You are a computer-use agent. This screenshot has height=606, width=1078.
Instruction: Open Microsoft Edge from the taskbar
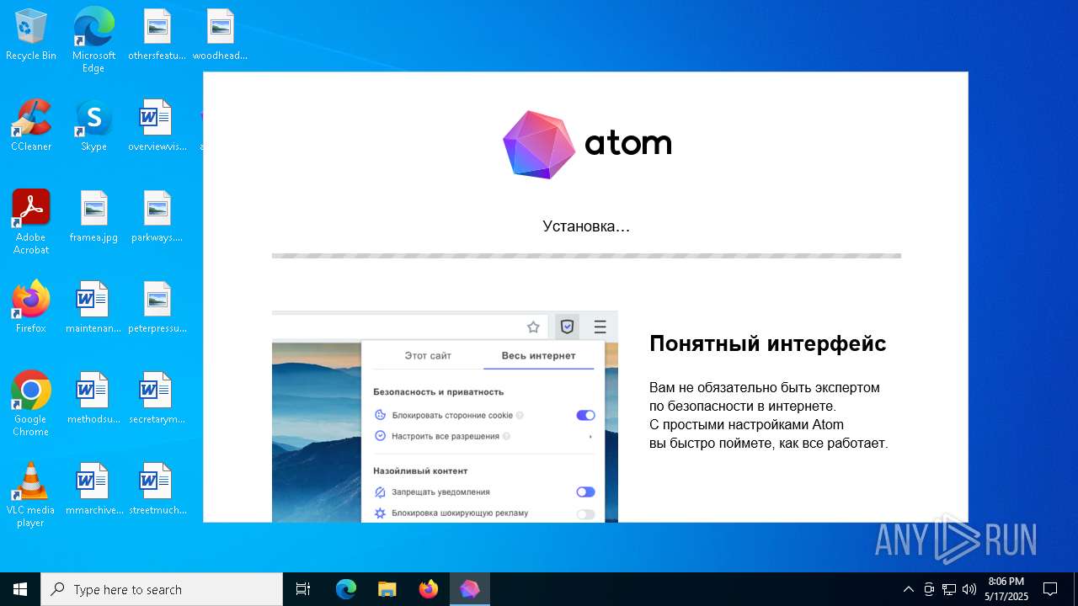[346, 589]
